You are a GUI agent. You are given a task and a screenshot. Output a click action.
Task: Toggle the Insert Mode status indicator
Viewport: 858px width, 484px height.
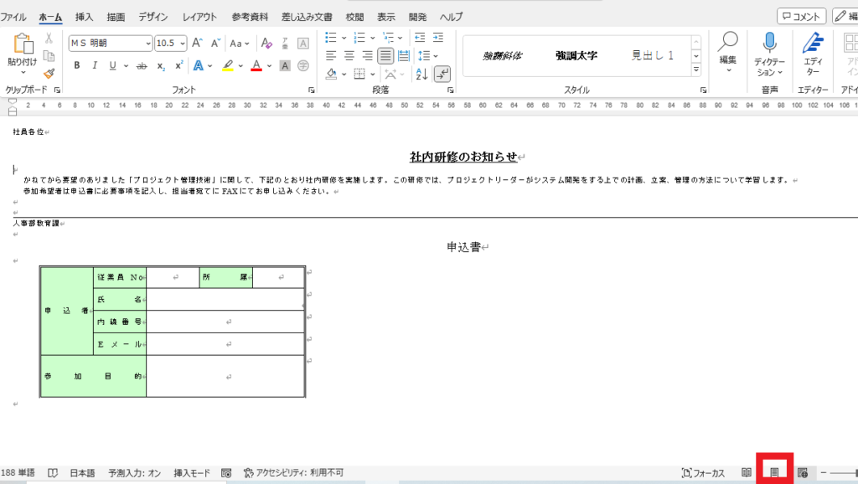click(192, 472)
